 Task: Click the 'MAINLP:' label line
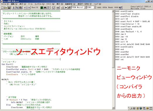tap(5, 79)
